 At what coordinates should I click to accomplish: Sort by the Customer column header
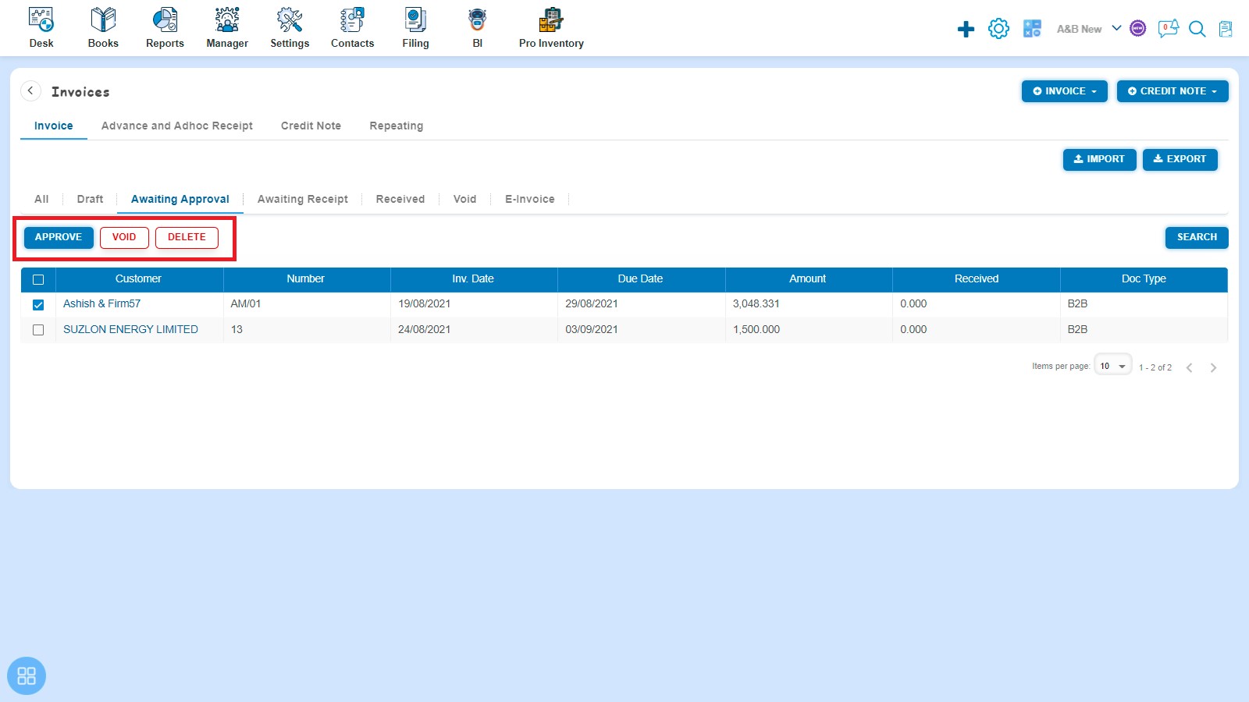click(x=138, y=279)
